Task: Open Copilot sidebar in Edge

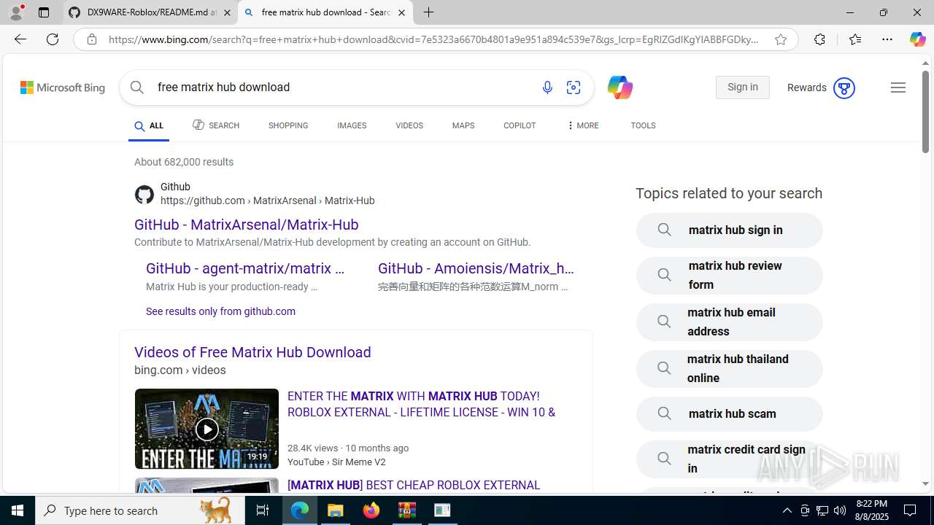Action: (917, 39)
